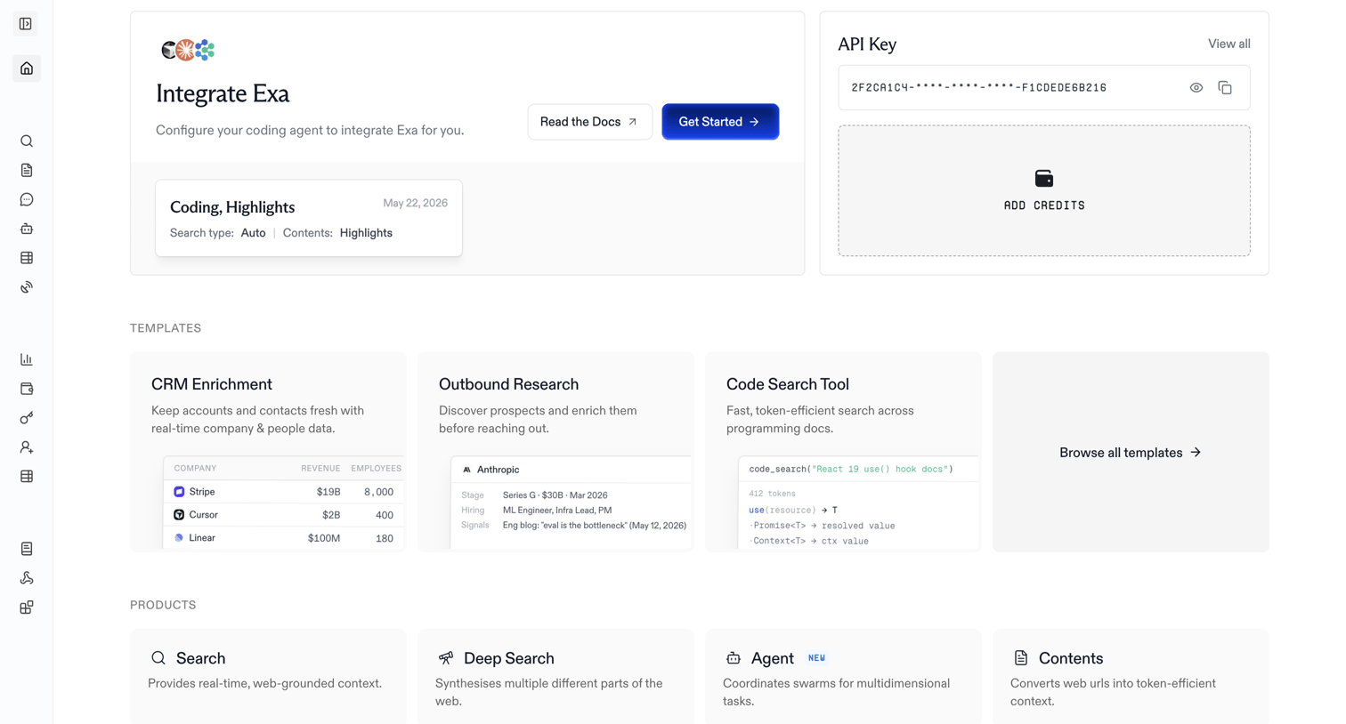
Task: Open the chat bubble icon in sidebar
Action: click(27, 199)
